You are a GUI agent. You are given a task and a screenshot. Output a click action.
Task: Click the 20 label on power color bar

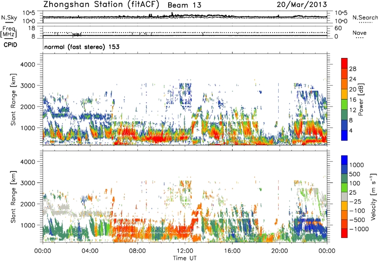(352, 90)
